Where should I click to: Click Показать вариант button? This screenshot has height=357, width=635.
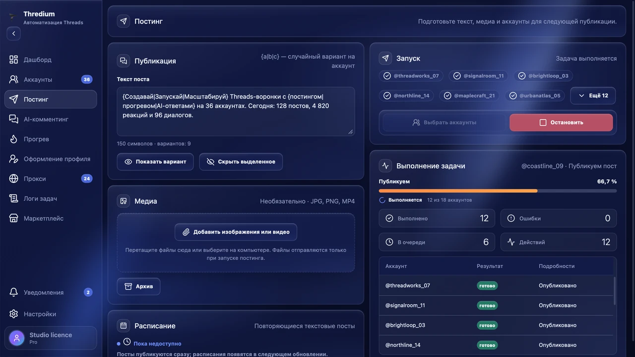pyautogui.click(x=155, y=162)
